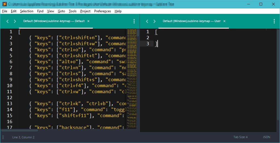The image size is (280, 143).
Task: Open right pane tab options menu
Action: click(x=274, y=21)
